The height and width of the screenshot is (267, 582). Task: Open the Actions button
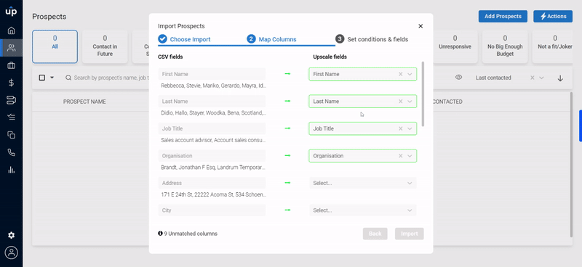(553, 16)
